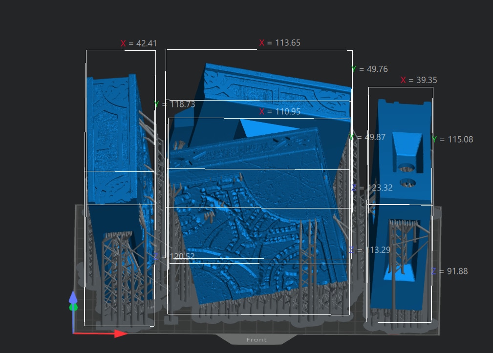Click the "Y = 49.87" dimension label
The height and width of the screenshot is (353, 493).
click(x=367, y=137)
